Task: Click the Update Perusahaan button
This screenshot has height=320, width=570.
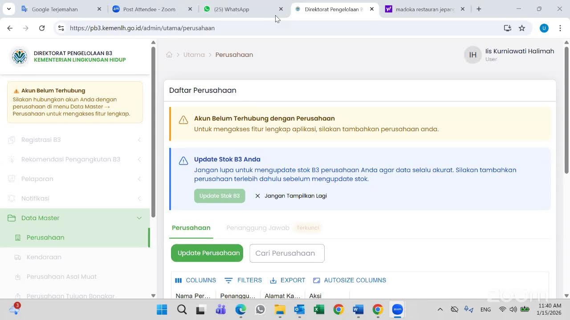Action: tap(207, 253)
